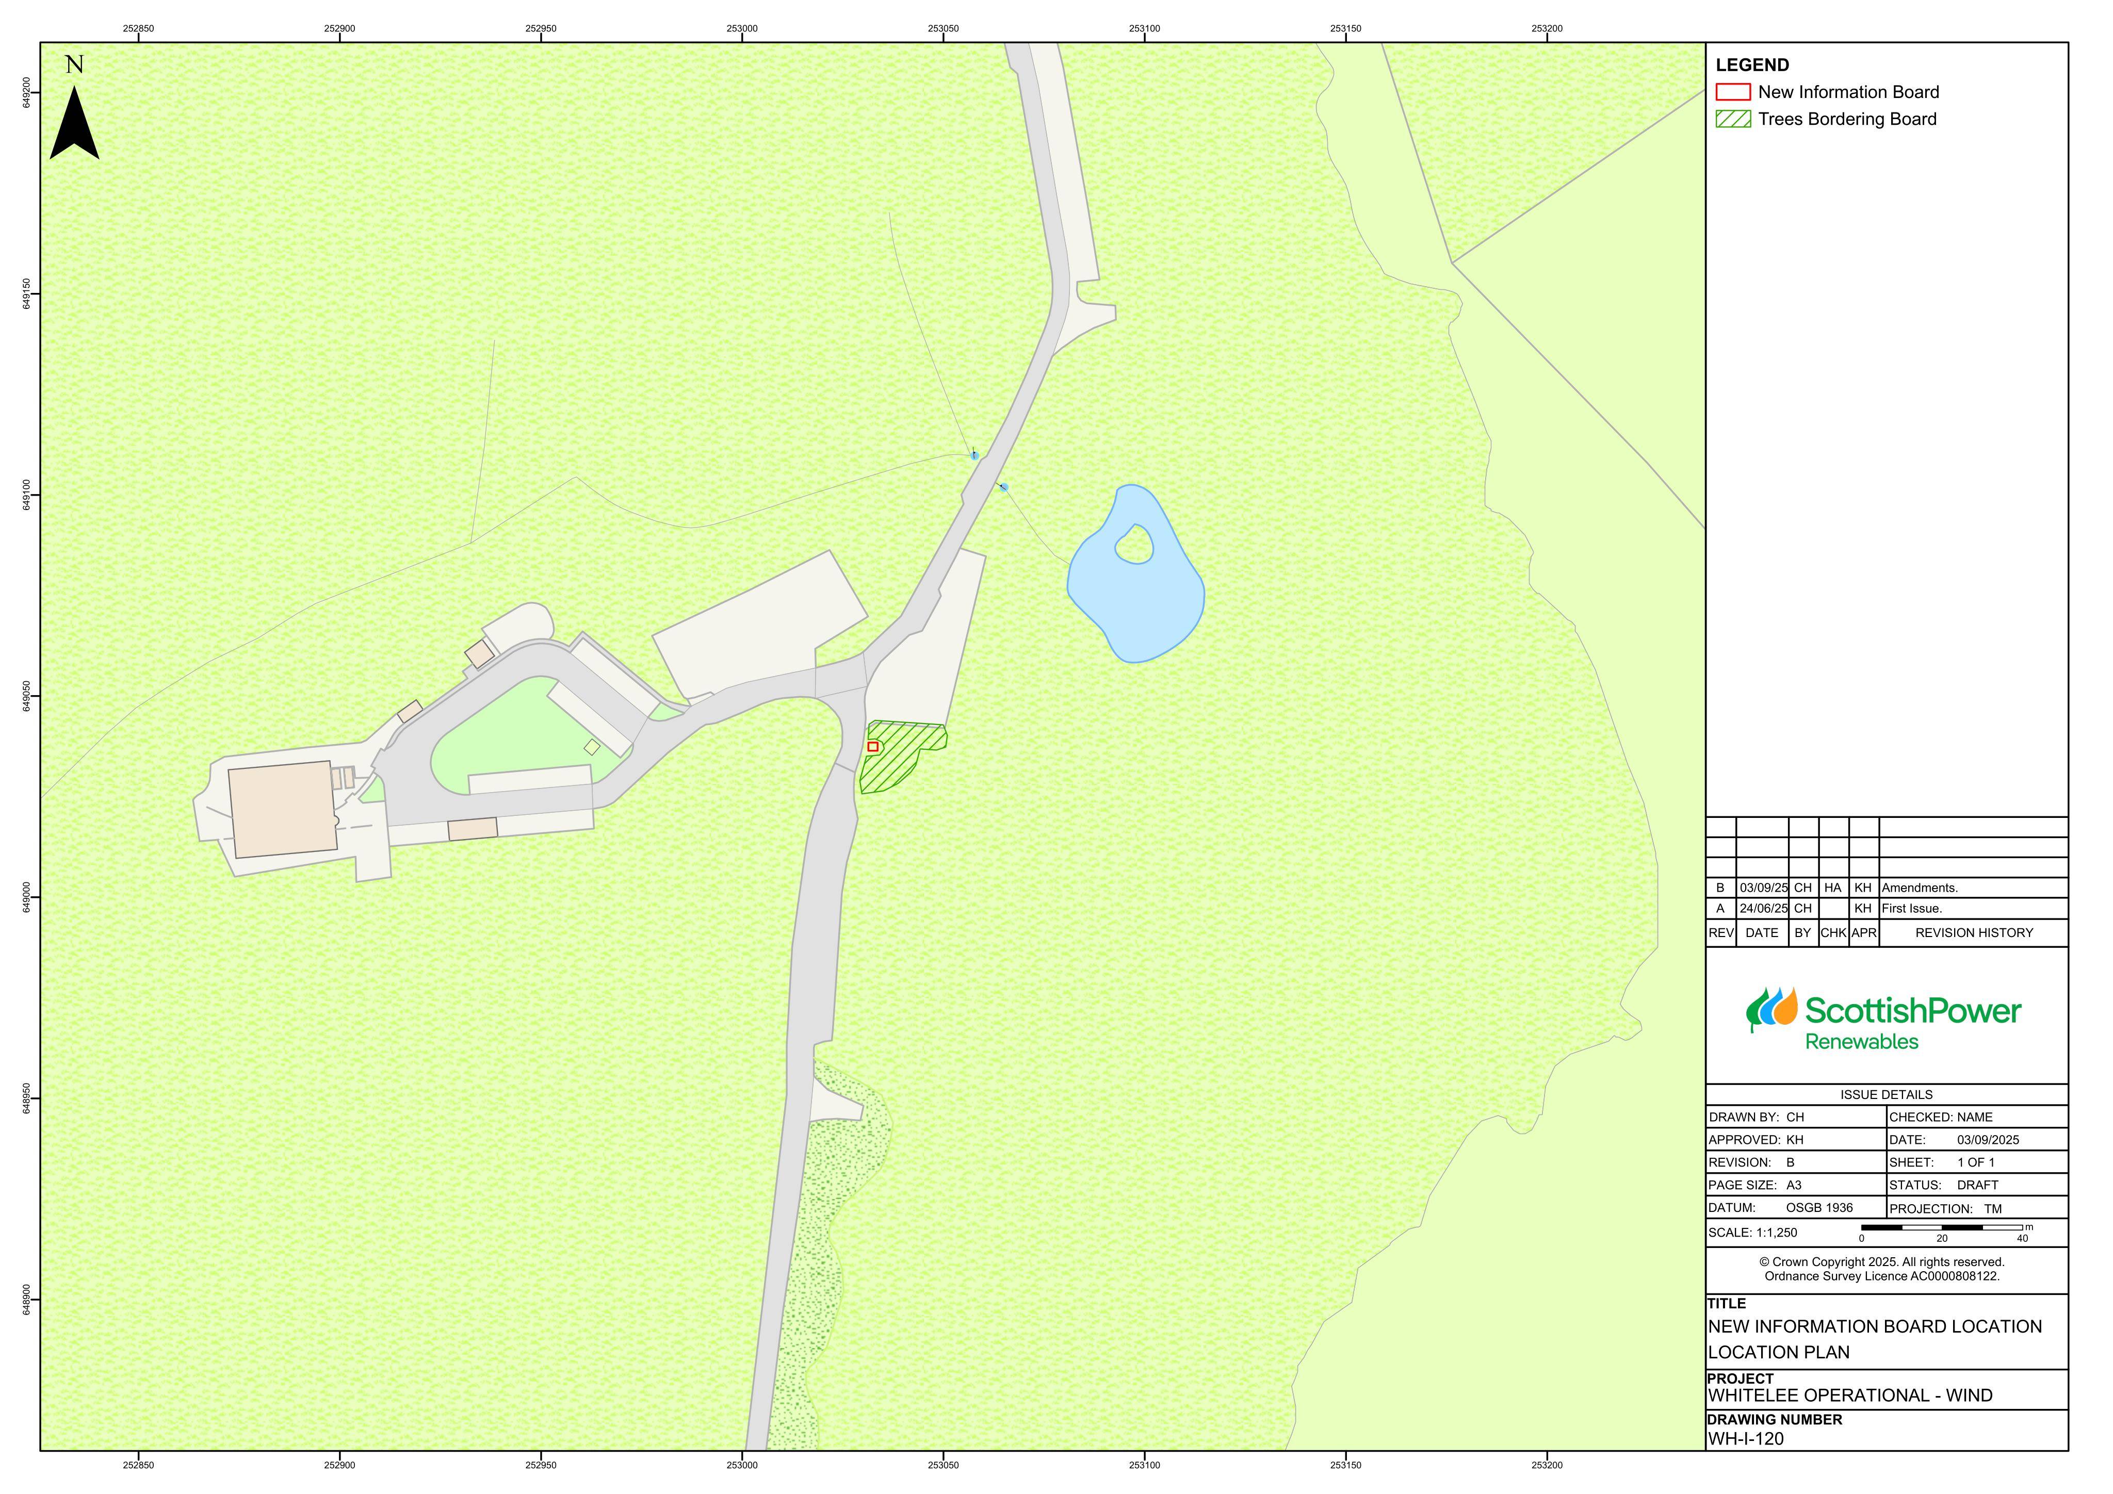Viewport: 2113px width, 1494px height.
Task: Click the 'PROJECTION: TM' field
Action: click(x=1977, y=1209)
